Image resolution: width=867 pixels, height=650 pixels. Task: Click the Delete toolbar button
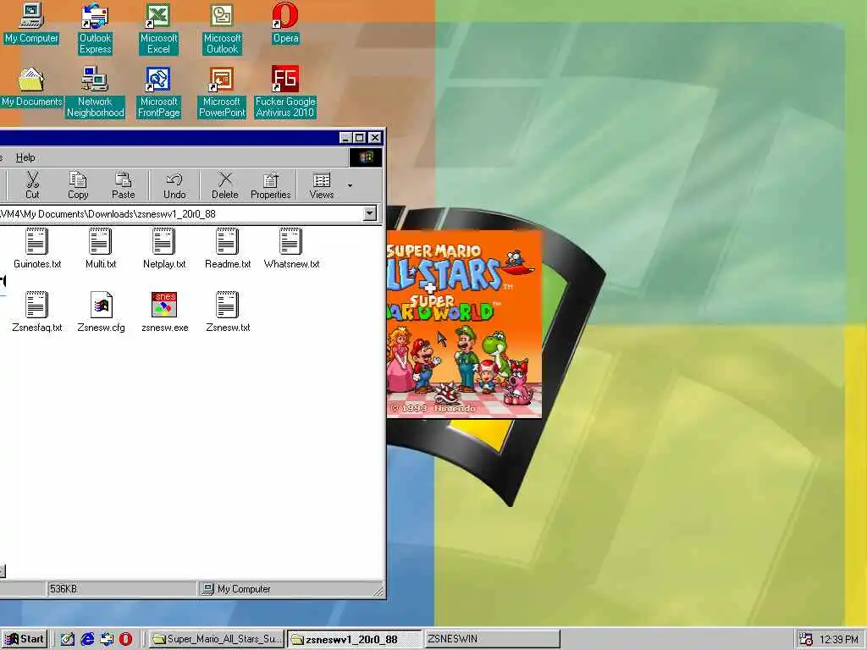click(x=224, y=185)
